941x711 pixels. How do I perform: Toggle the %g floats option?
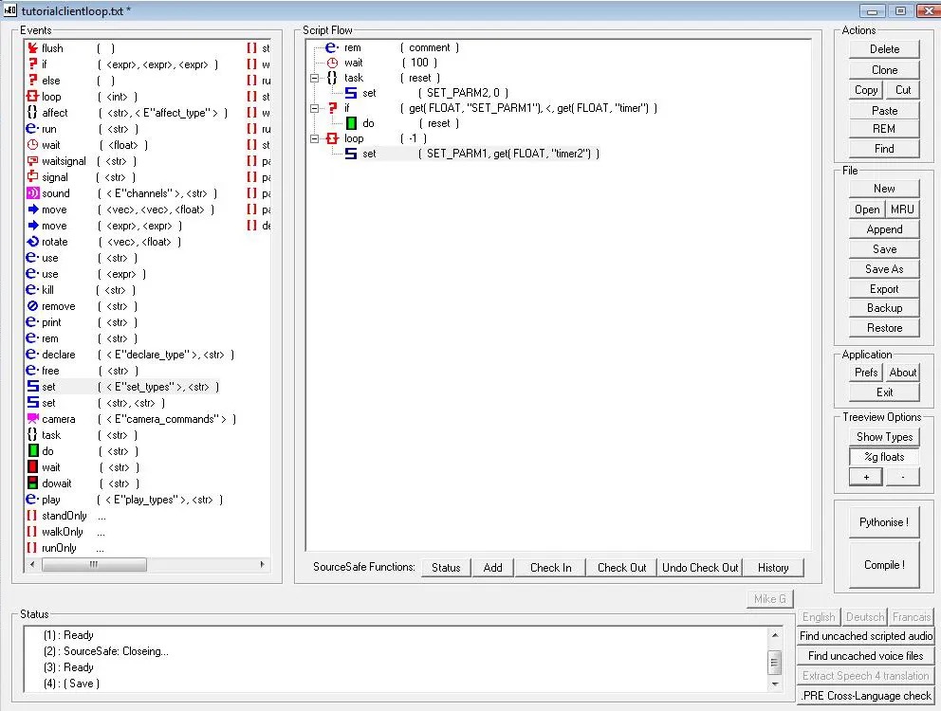(x=884, y=457)
